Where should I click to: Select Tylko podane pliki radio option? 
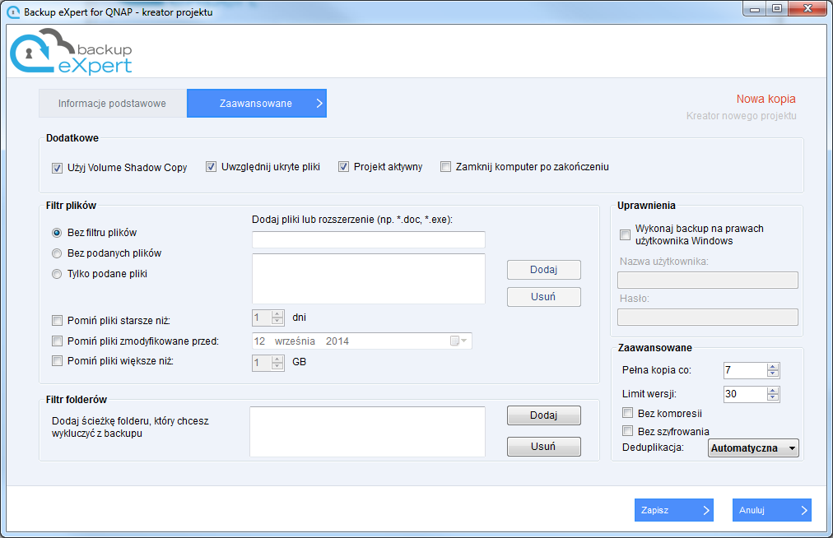57,274
